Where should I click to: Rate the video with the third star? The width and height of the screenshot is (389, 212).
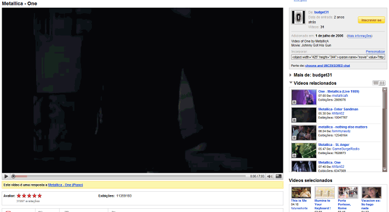[30, 196]
